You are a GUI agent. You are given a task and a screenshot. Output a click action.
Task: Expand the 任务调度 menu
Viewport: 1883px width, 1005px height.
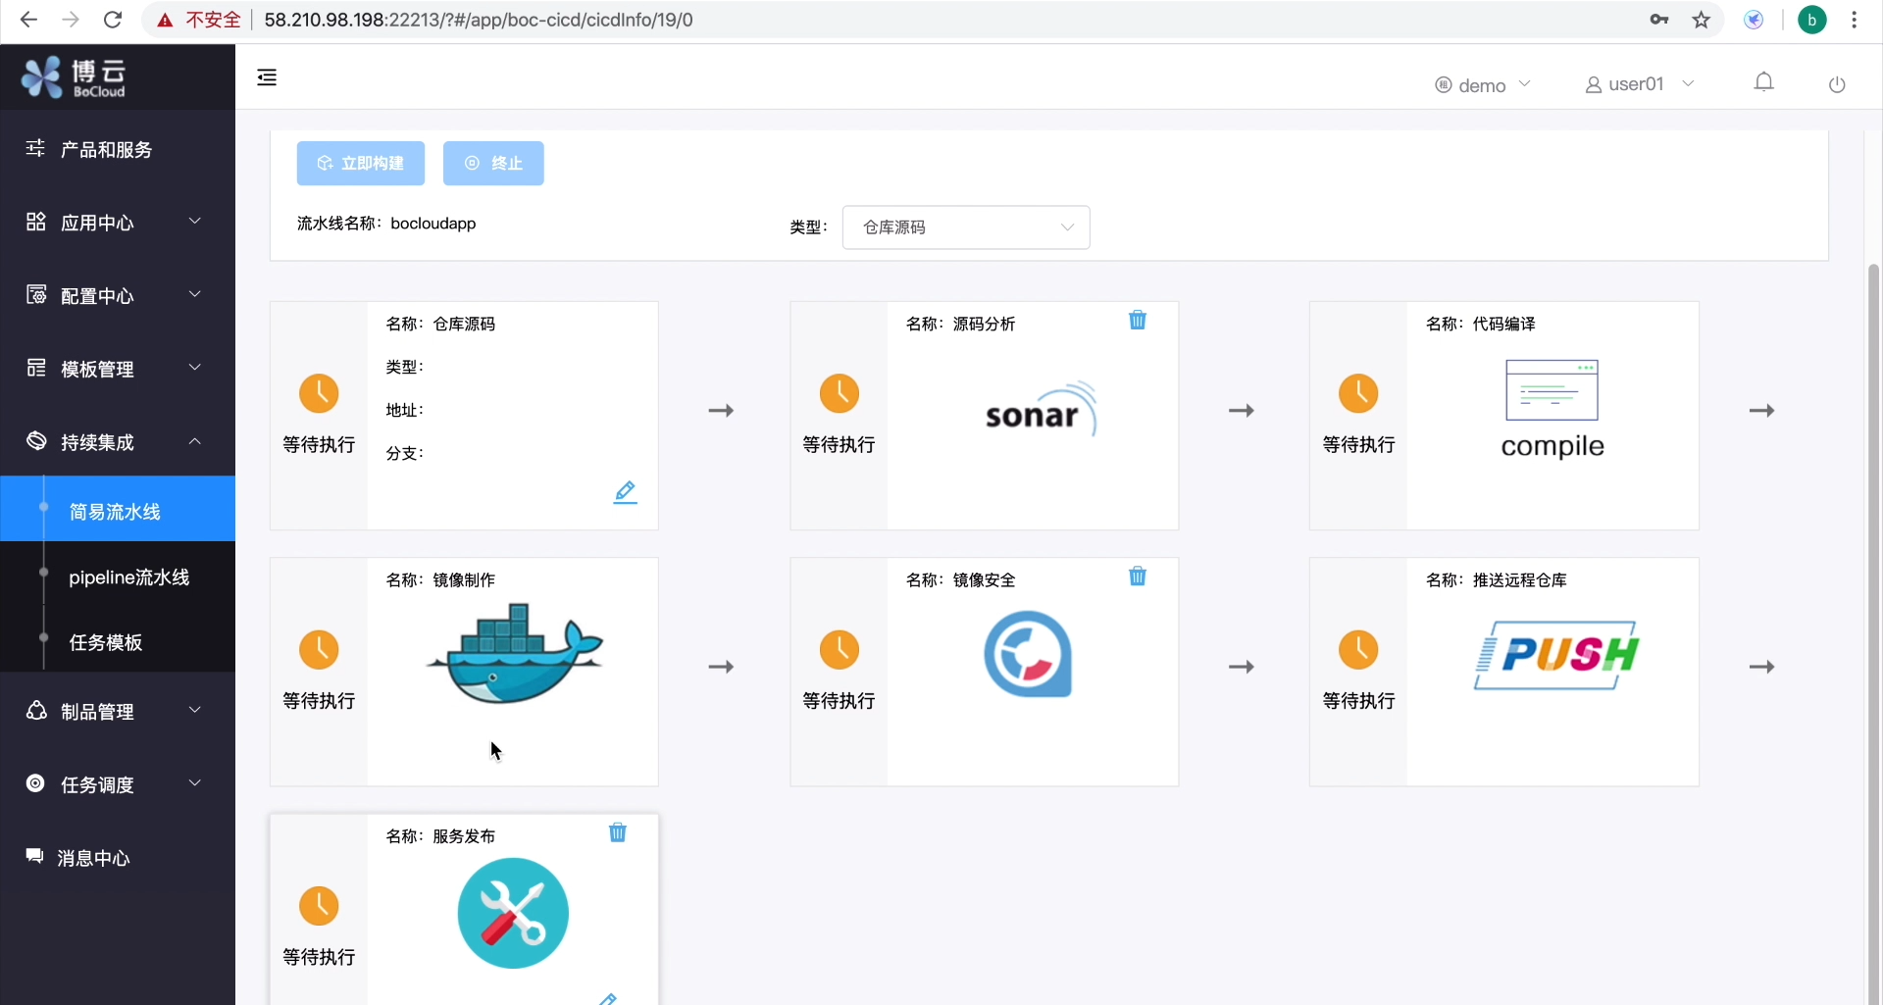[118, 784]
